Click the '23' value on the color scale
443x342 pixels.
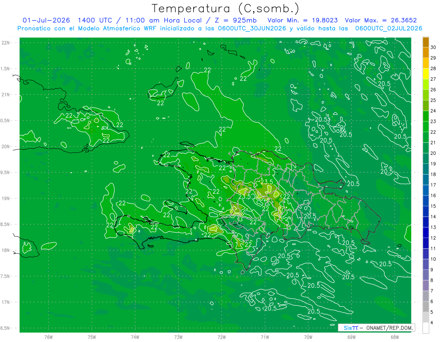433,121
